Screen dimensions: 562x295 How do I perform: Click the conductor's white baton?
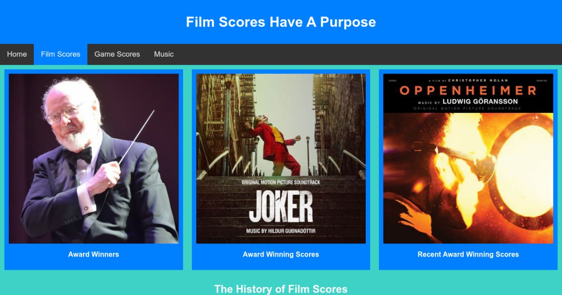pos(136,137)
